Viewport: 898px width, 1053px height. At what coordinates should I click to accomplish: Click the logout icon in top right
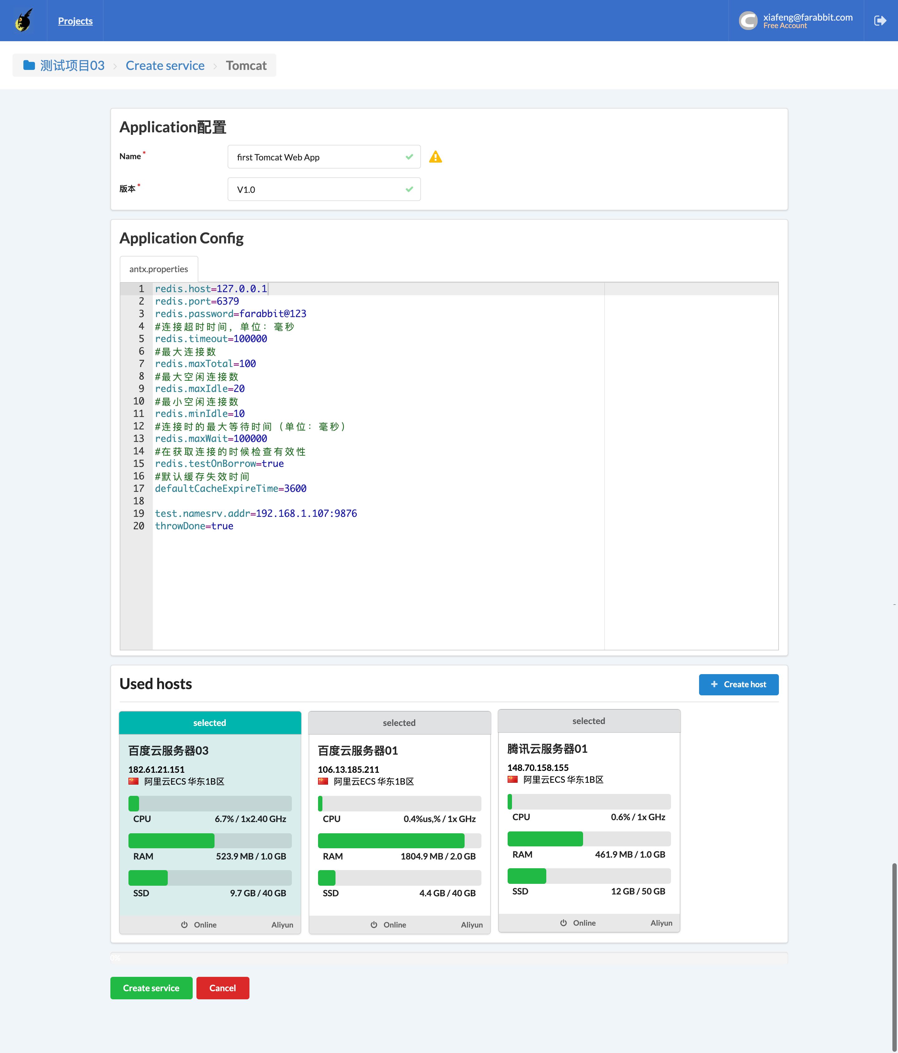[880, 20]
